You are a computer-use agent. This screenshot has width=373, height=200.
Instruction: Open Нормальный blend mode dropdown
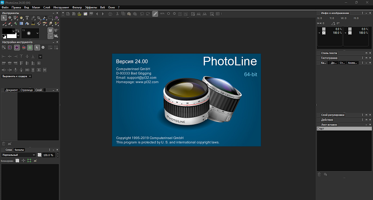18,155
